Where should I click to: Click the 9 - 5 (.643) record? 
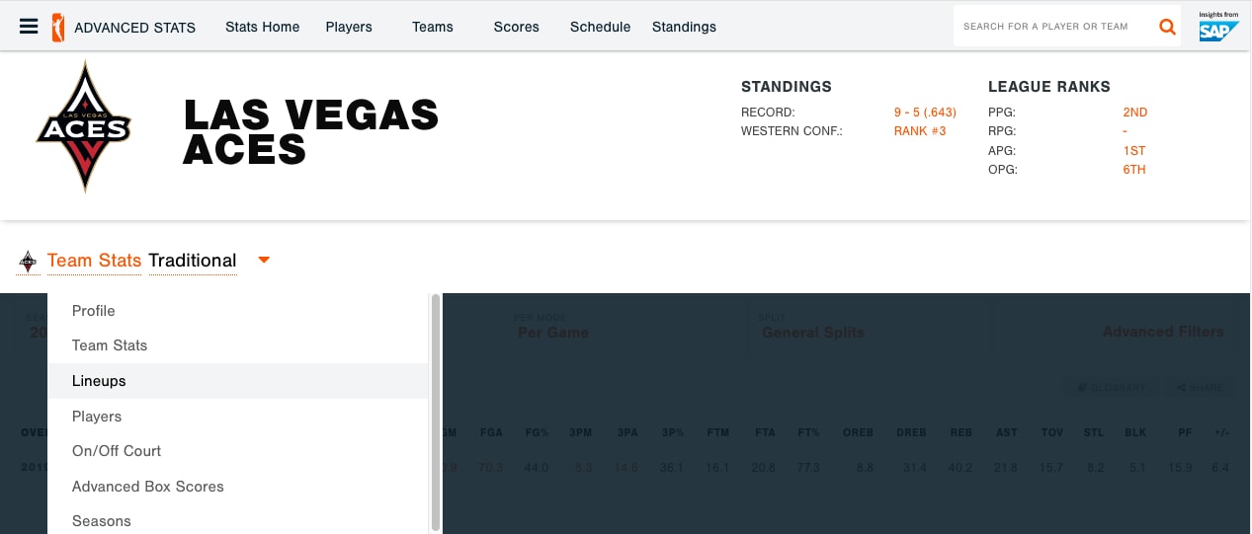pyautogui.click(x=925, y=113)
